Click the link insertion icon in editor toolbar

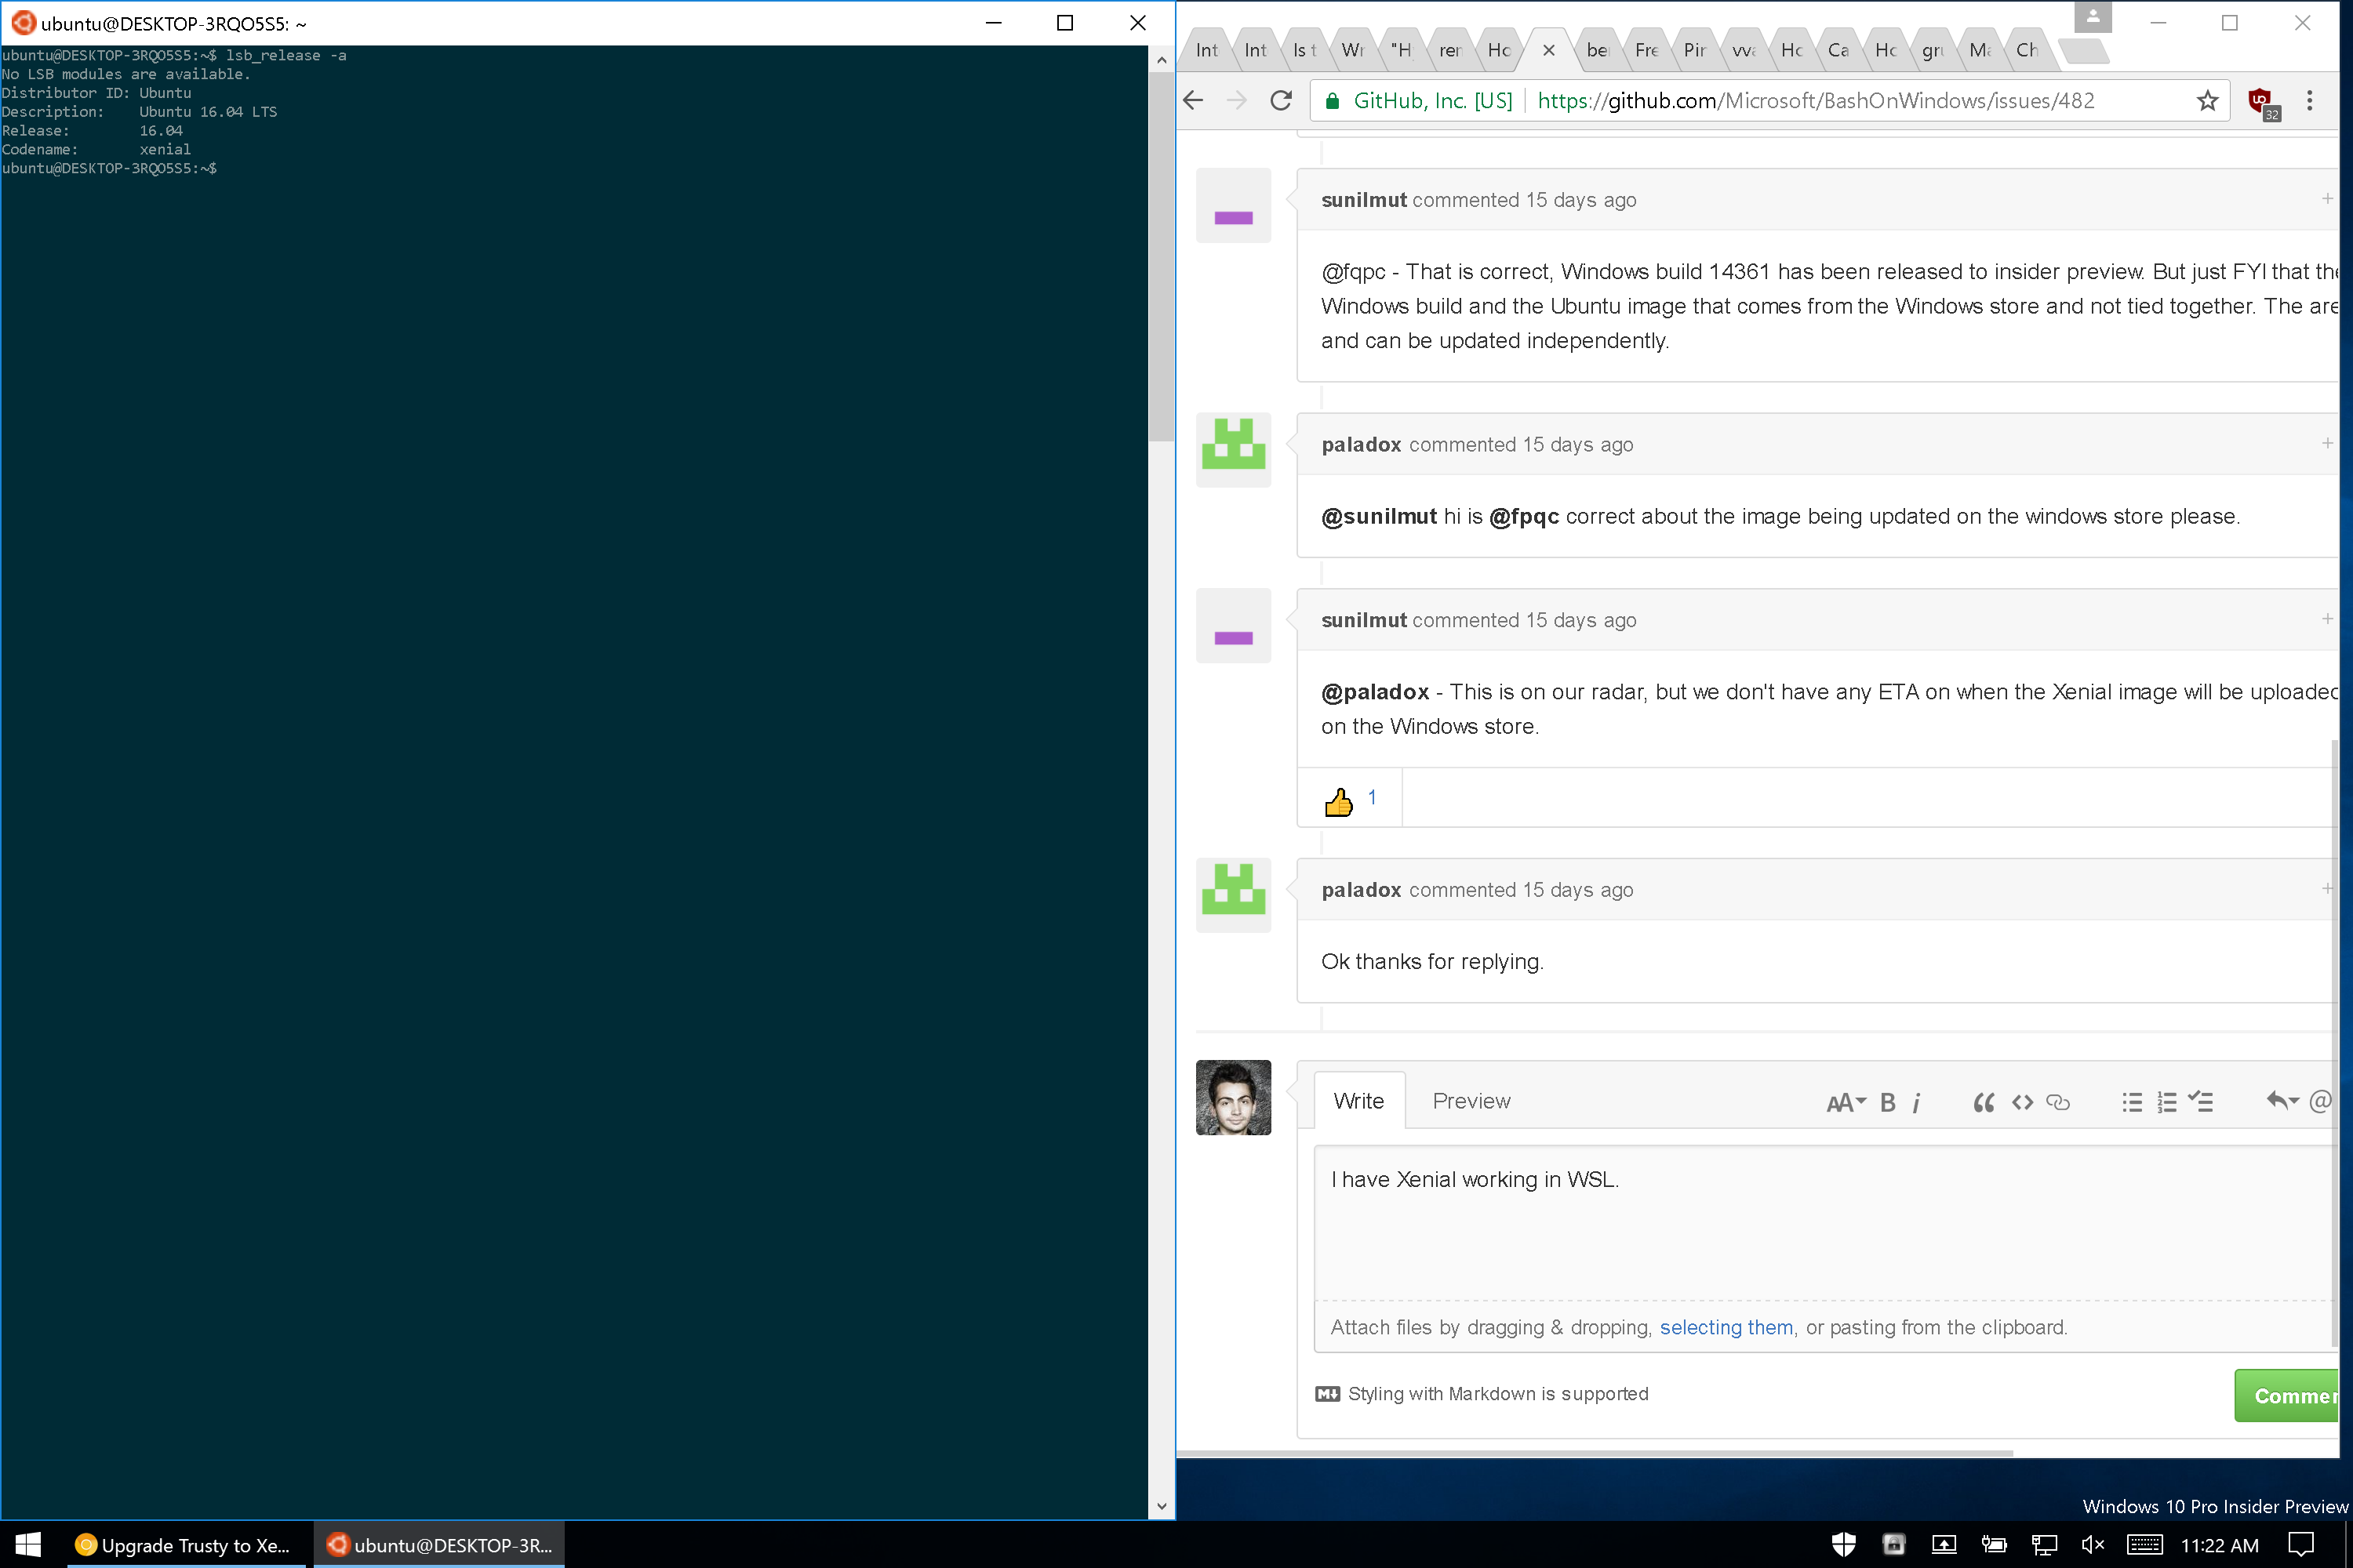pos(2057,1101)
